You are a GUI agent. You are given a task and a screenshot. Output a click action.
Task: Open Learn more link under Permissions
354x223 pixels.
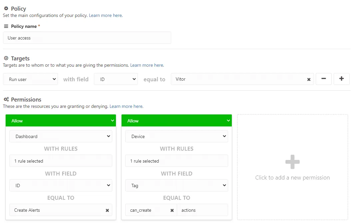pos(126,107)
